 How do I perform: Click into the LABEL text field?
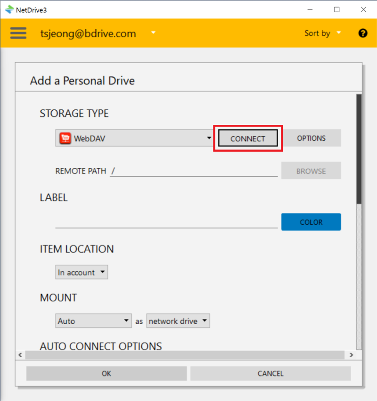tap(166, 221)
